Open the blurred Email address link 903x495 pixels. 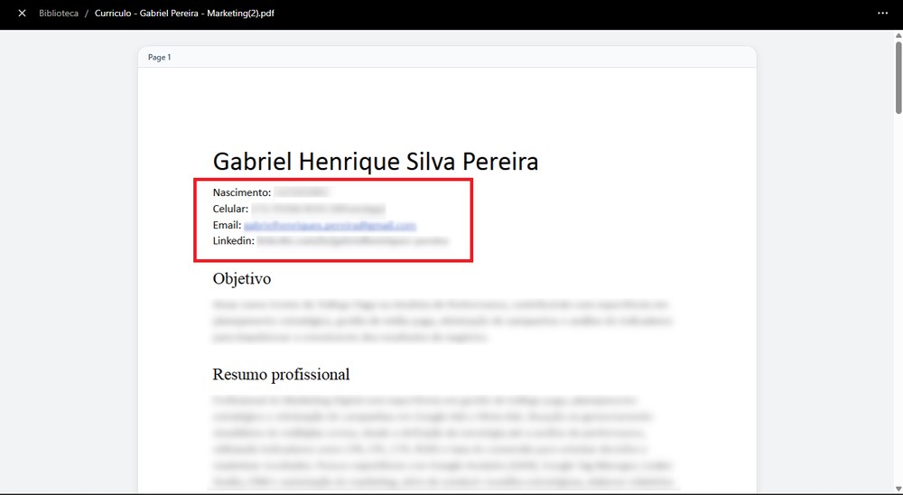click(330, 225)
